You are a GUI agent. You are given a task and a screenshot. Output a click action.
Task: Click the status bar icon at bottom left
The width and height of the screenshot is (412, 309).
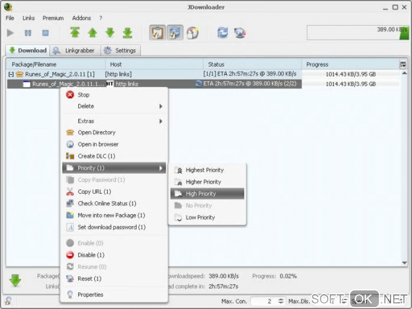click(8, 301)
